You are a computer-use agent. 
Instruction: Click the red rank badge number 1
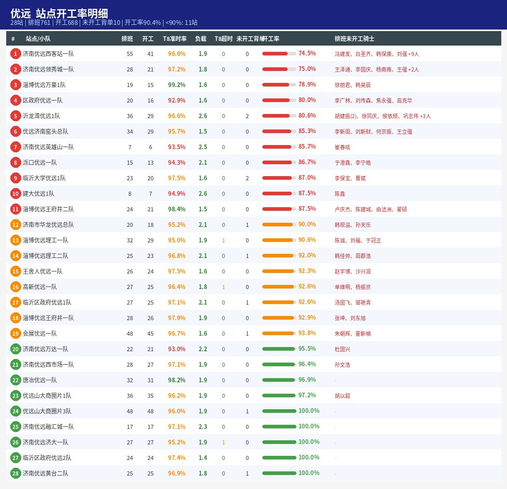click(x=15, y=54)
